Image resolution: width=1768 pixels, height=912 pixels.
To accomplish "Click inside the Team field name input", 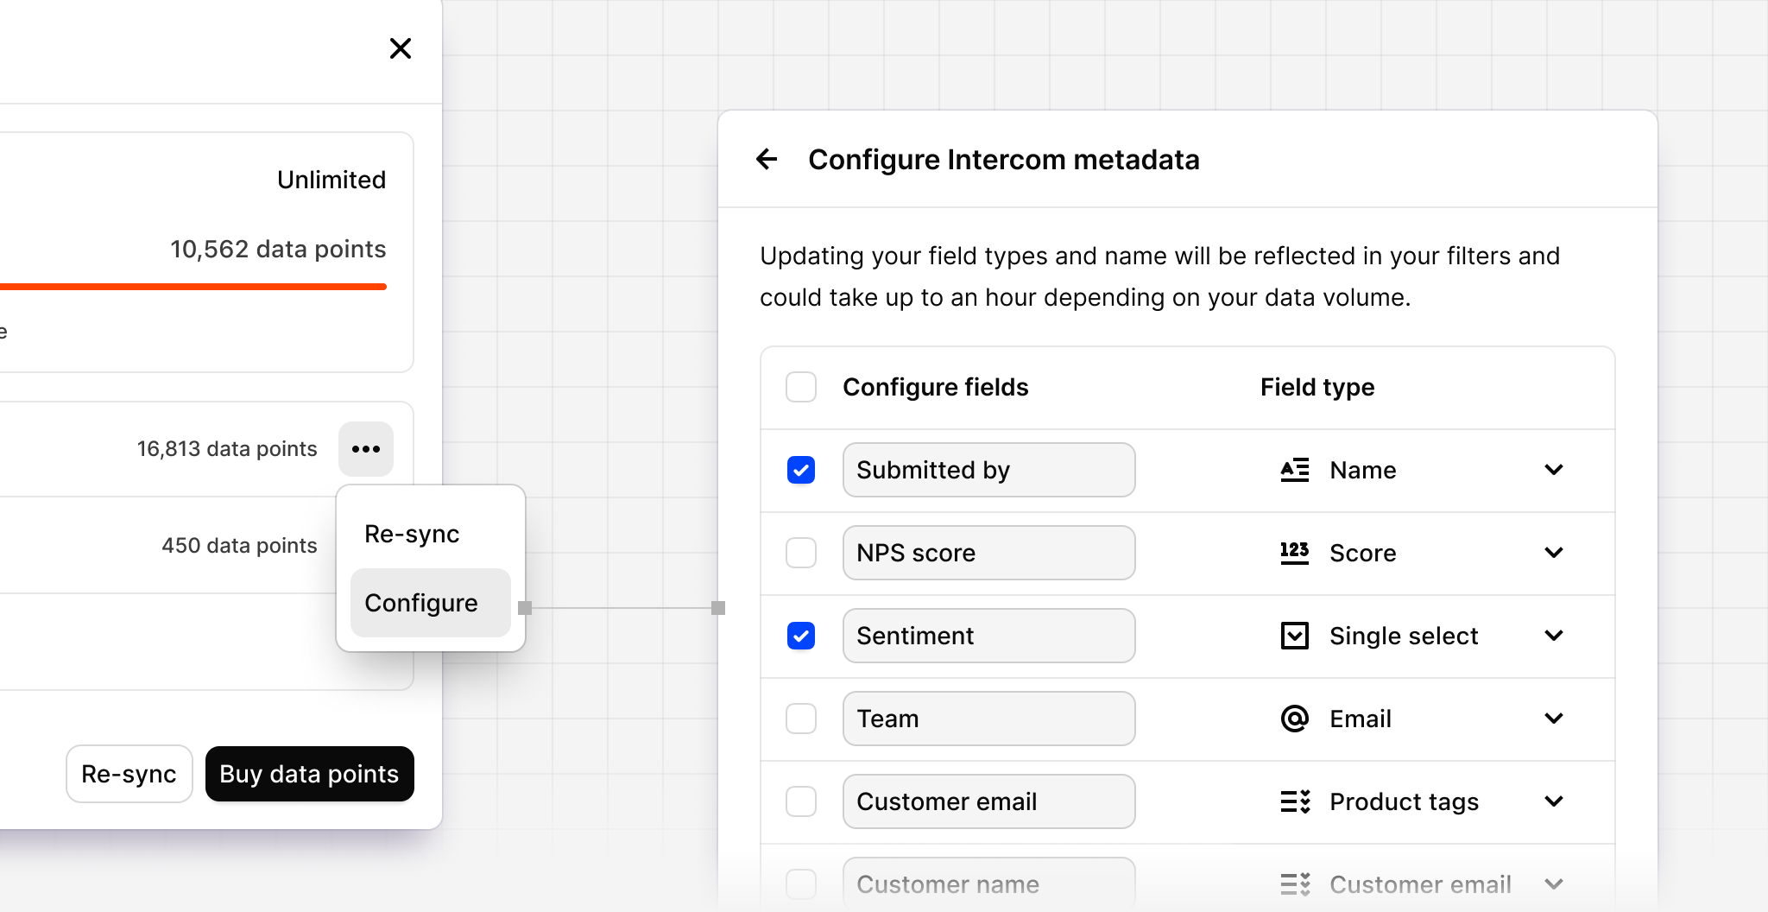I will tap(989, 718).
